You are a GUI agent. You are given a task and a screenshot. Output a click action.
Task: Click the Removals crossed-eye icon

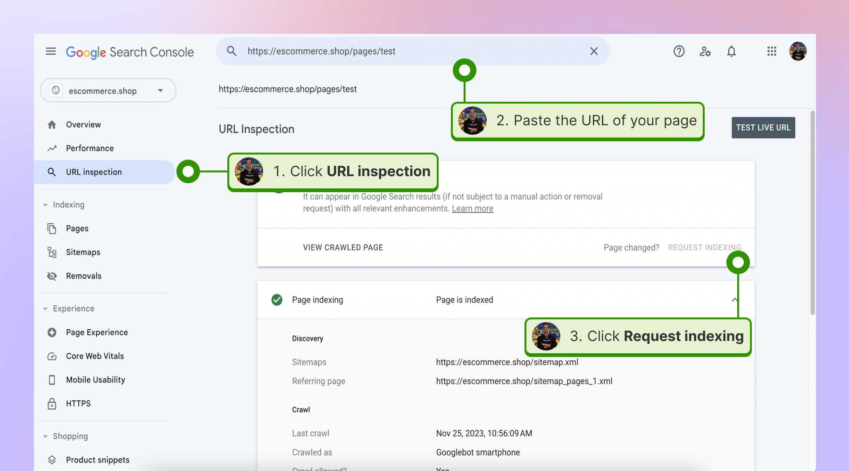52,276
